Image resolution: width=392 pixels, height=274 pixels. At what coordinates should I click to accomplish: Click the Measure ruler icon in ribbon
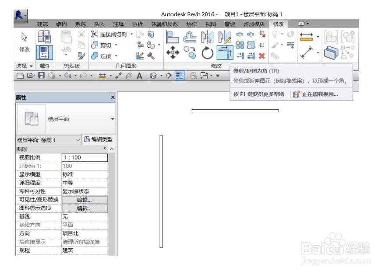coord(306,37)
